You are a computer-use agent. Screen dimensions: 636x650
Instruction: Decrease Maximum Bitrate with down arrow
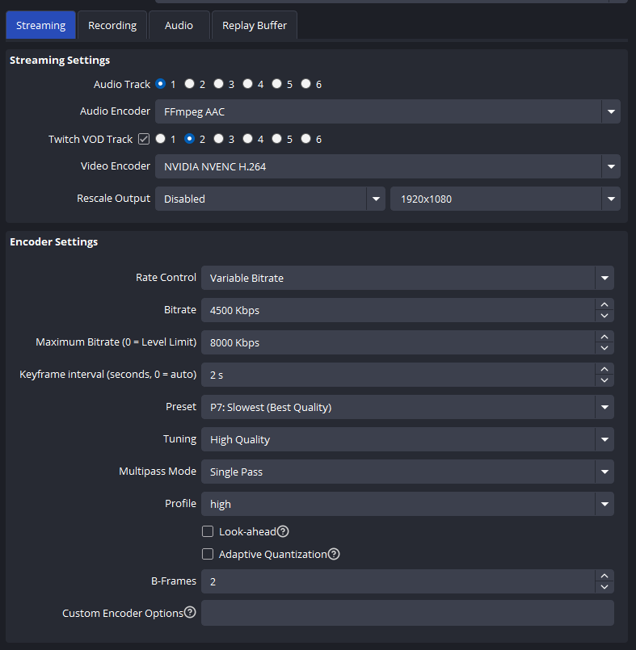point(604,348)
